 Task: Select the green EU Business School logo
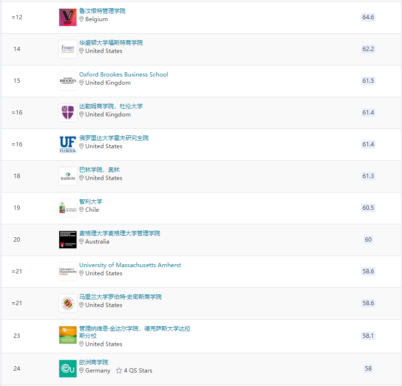coord(68,369)
